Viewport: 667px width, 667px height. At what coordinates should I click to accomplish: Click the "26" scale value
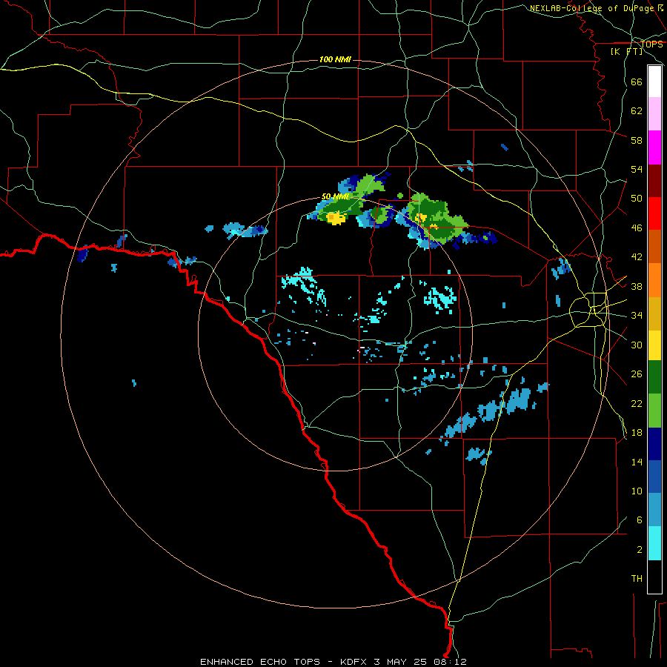point(637,374)
